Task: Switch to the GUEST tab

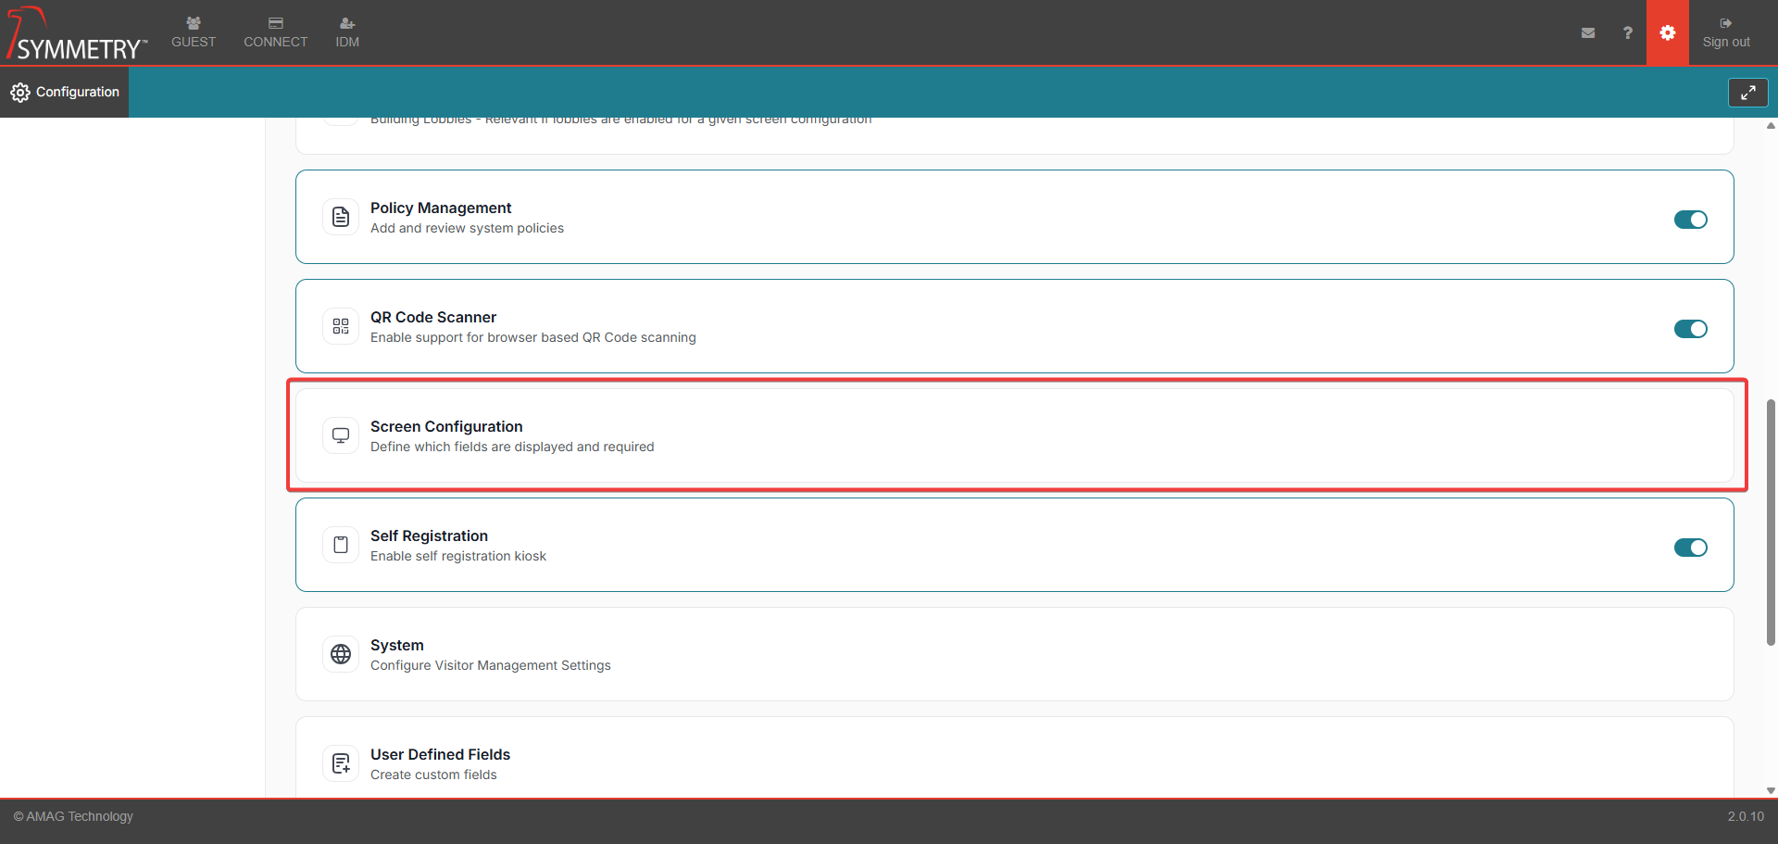Action: coord(193,32)
